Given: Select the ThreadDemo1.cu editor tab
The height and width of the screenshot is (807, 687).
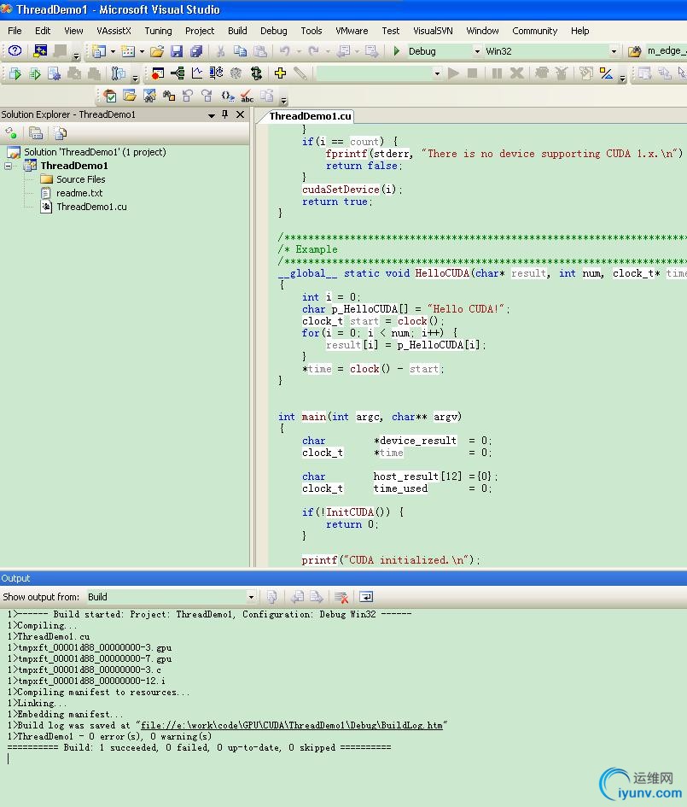Looking at the screenshot, I should point(310,116).
